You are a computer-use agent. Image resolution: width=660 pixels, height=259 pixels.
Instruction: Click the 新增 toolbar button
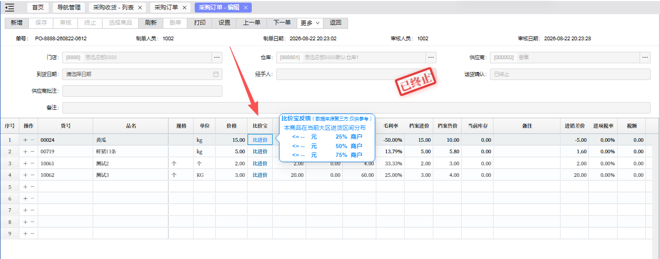click(x=16, y=23)
